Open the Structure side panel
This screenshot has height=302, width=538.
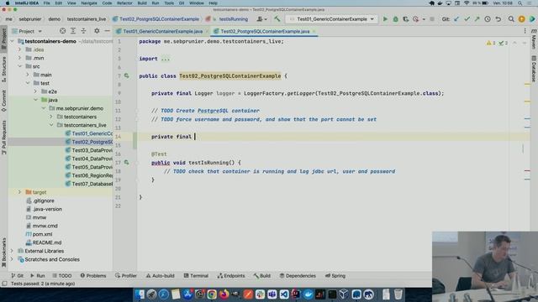pos(3,70)
